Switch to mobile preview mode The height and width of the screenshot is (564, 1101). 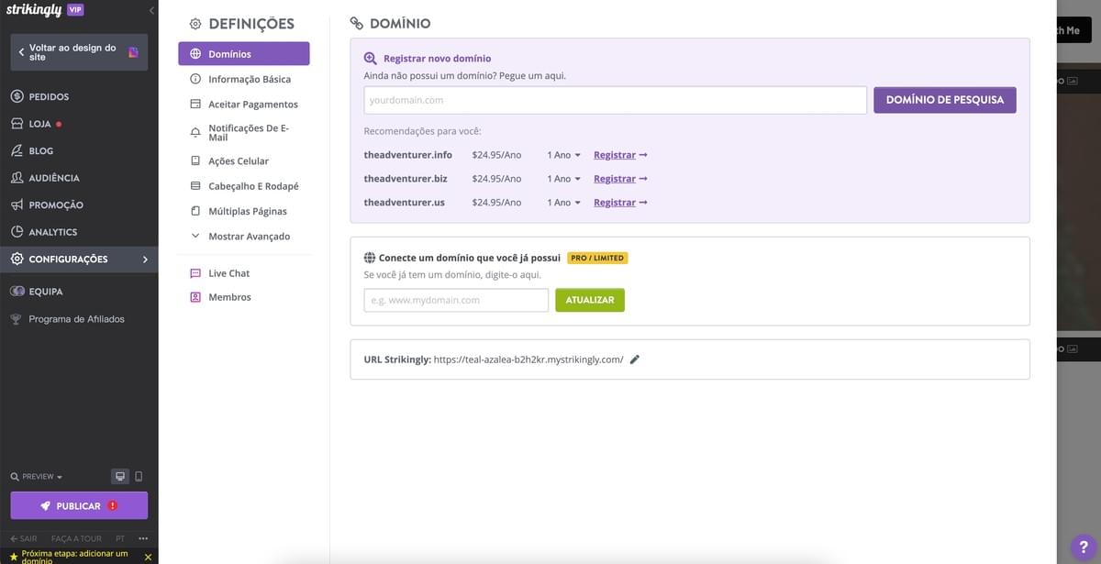pos(139,476)
